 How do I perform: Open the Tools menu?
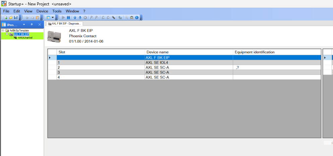57,11
